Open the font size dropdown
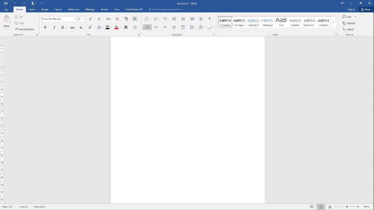Viewport: 374px width, 210px height. [84, 19]
